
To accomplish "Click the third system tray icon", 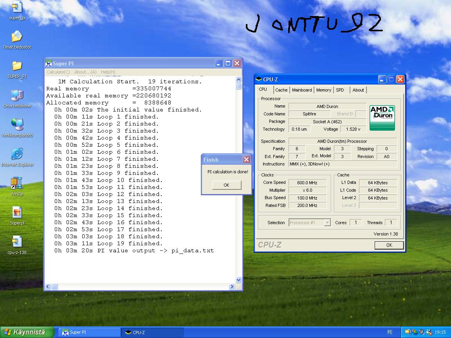I will click(422, 332).
